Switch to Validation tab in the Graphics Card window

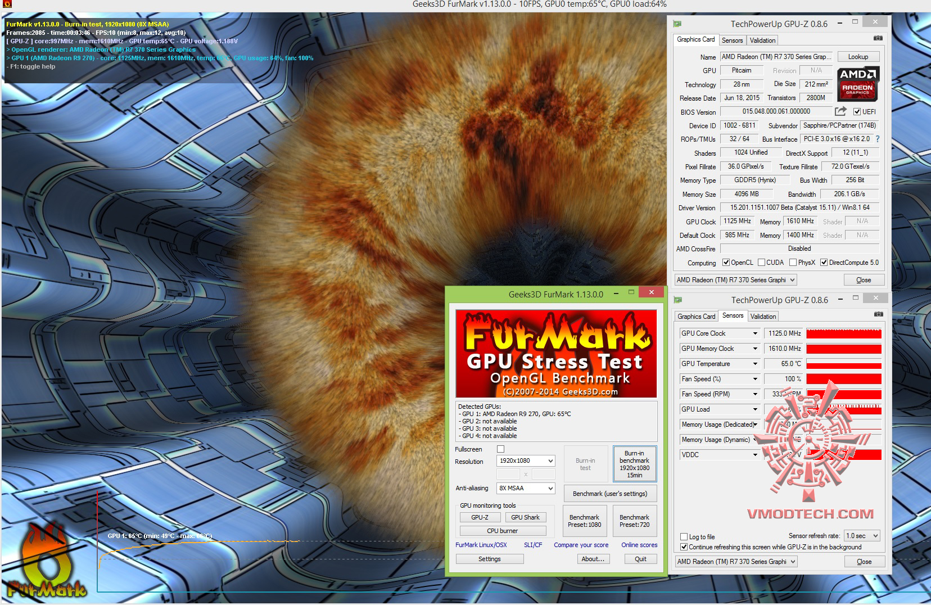(762, 40)
